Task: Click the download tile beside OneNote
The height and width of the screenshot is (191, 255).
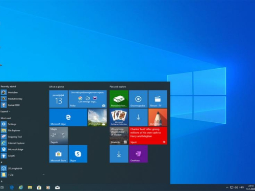Action: (119, 154)
